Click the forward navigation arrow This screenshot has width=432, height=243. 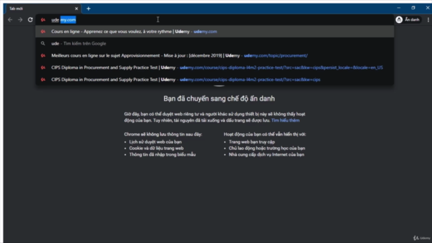pos(20,20)
